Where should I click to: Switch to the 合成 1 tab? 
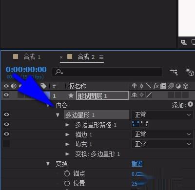coord(32,57)
